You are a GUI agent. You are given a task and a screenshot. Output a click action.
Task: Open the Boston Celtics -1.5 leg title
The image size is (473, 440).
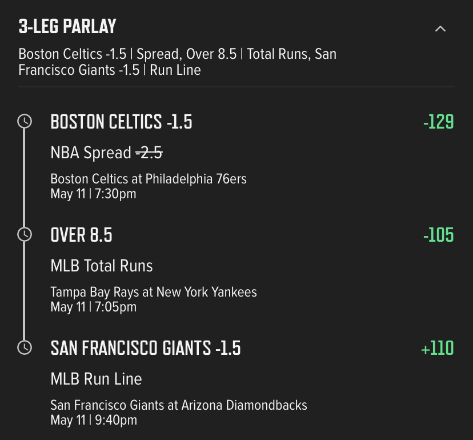coord(121,122)
